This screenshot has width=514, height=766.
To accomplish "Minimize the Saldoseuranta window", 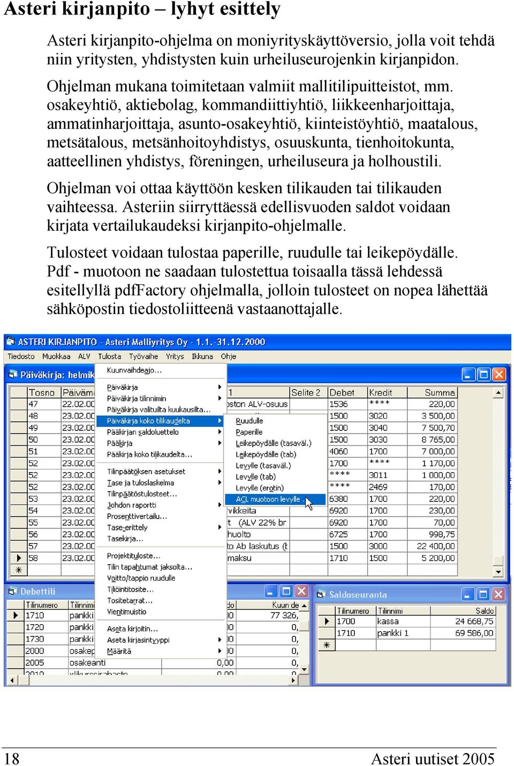I will [x=468, y=594].
